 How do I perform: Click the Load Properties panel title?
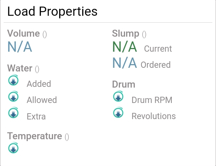click(52, 12)
